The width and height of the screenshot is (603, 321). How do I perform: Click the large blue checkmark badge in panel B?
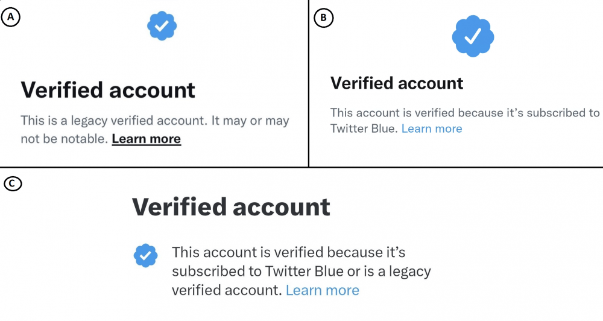(x=473, y=36)
